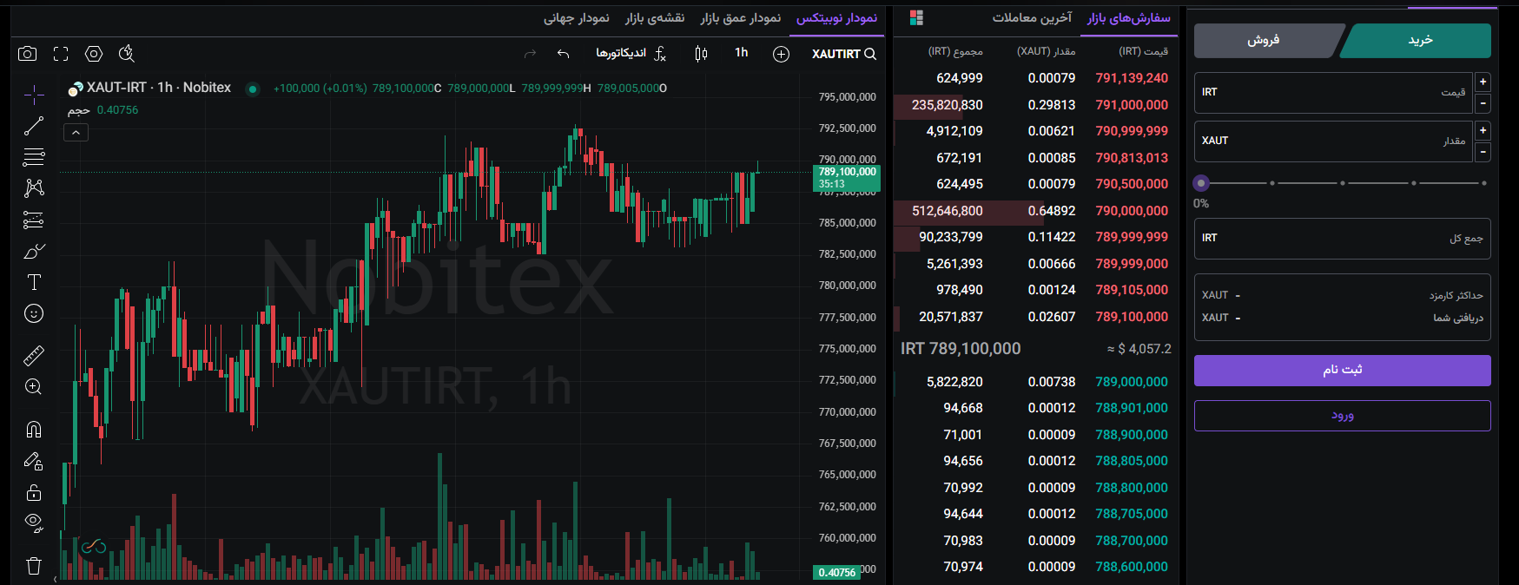This screenshot has width=1519, height=585.
Task: Increase XAUT amount with plus stepper
Action: click(x=1483, y=130)
